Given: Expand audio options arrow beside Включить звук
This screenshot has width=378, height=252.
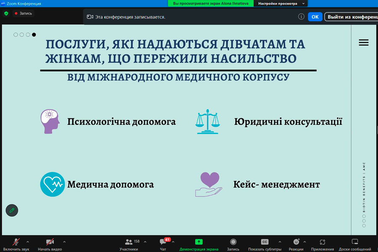Looking at the screenshot, I should 28,241.
